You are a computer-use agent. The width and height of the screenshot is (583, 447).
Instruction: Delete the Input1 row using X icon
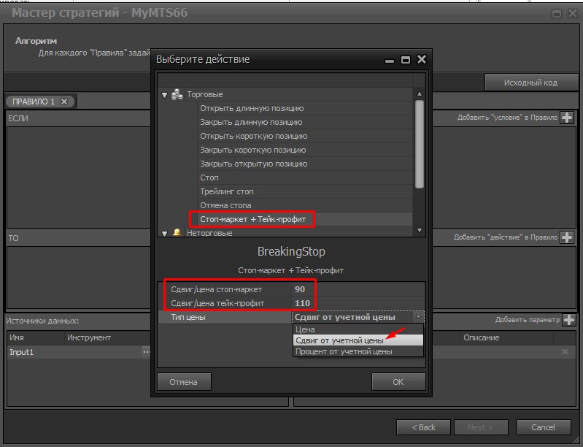click(x=564, y=352)
